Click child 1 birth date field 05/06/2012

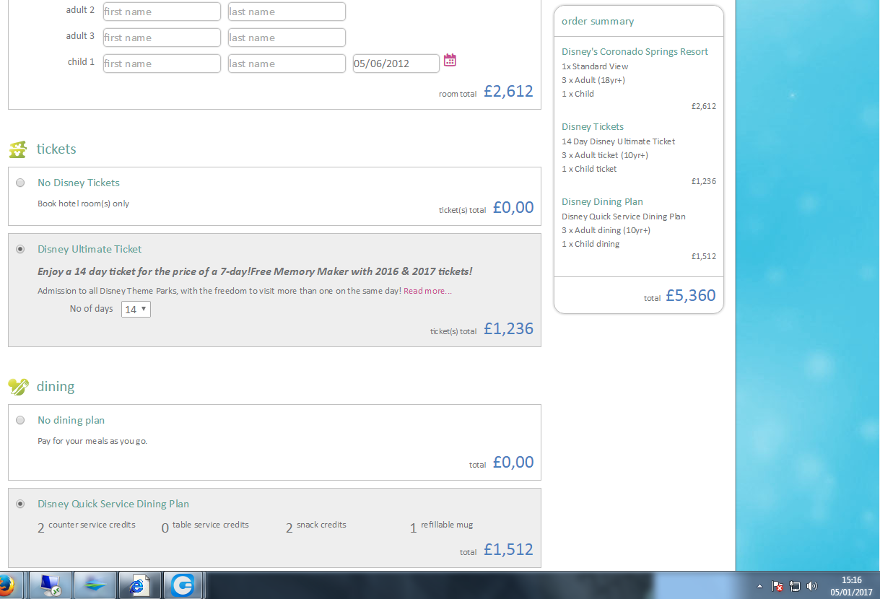[396, 64]
